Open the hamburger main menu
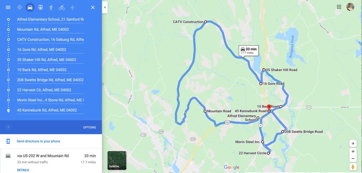362x173 pixels. 8,7
